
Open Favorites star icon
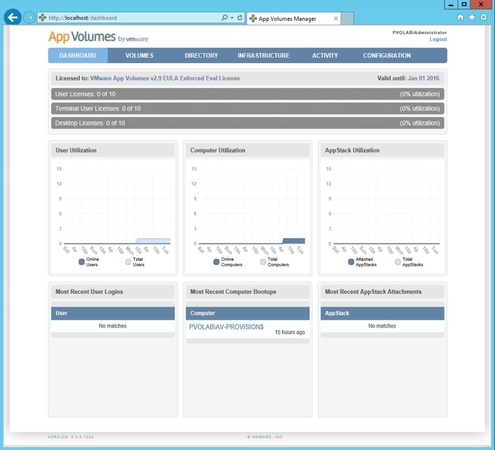472,18
